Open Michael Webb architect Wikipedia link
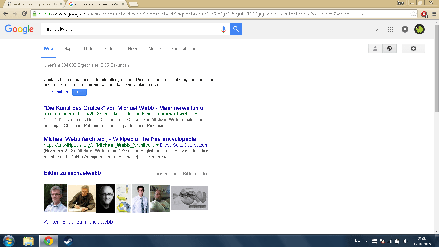This screenshot has width=440, height=248. pos(120,139)
